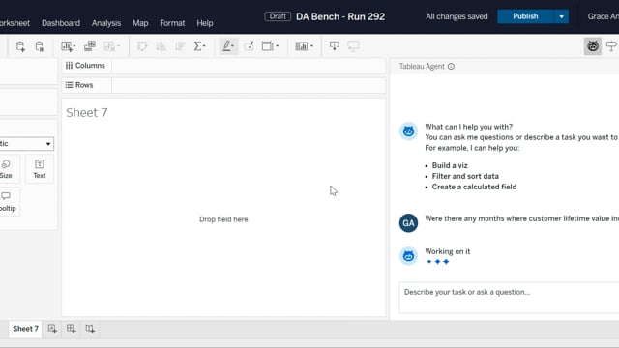Click the GA user avatar in chat
Viewport: 619px width, 348px height.
coord(408,223)
